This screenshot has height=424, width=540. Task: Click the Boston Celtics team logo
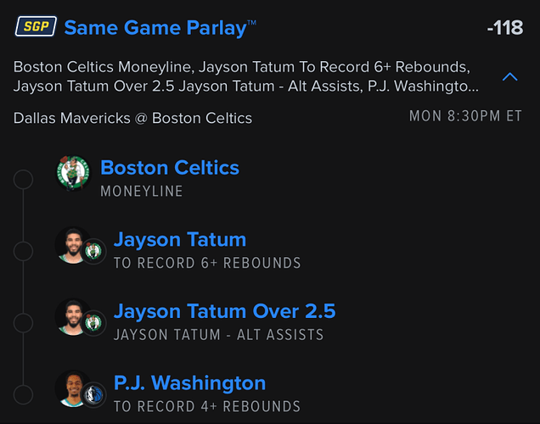pos(73,173)
